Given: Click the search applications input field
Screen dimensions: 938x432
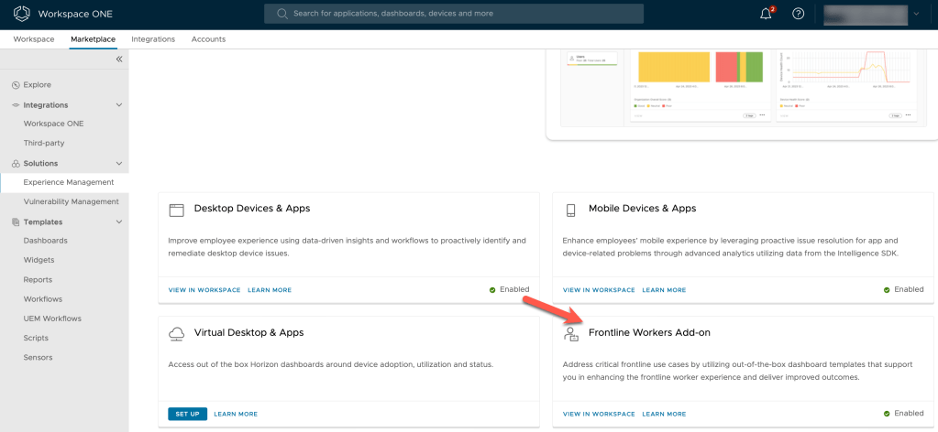Looking at the screenshot, I should click(454, 14).
